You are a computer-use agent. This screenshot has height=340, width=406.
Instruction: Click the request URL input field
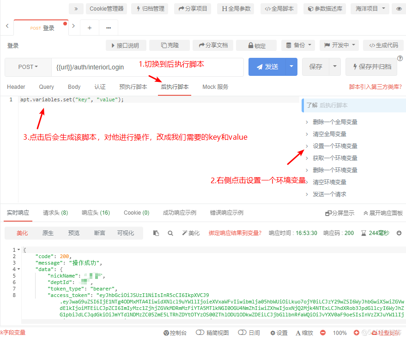pyautogui.click(x=147, y=67)
